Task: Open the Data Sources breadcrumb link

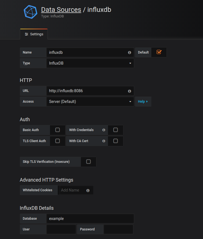Action: (x=61, y=10)
